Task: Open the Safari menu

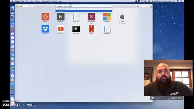Action: pos(18,1)
